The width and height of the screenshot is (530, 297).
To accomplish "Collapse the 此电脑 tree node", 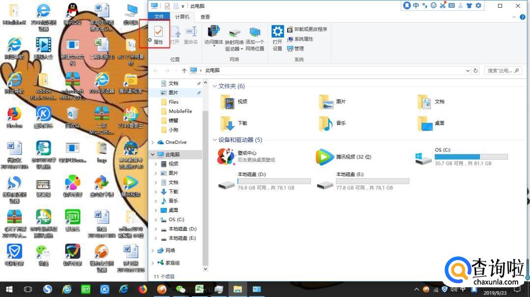I will 153,155.
